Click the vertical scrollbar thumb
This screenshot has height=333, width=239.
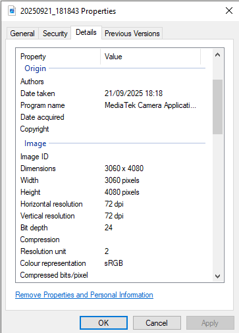pyautogui.click(x=217, y=107)
